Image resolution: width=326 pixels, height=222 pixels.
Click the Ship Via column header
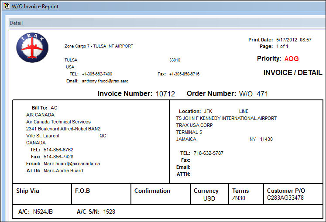27,191
